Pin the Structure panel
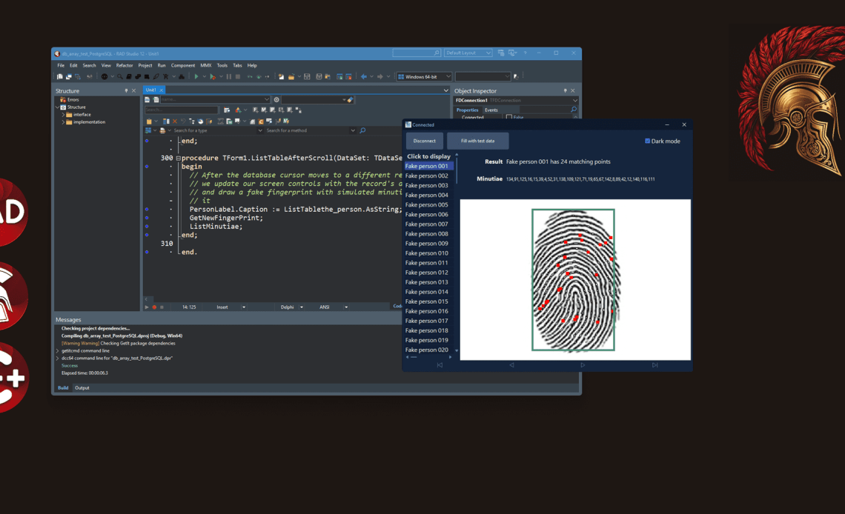The image size is (845, 514). click(x=126, y=91)
